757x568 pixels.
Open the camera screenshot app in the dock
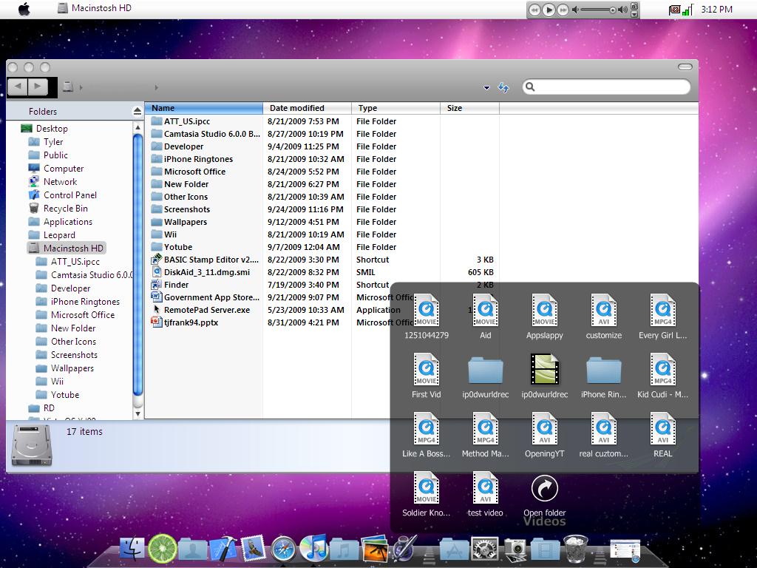pos(515,550)
